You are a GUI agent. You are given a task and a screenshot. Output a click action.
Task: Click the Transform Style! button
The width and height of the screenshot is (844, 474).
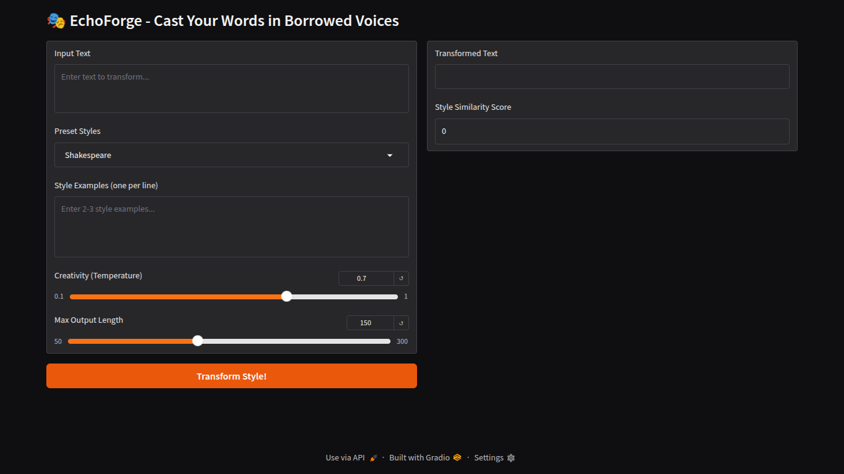pyautogui.click(x=232, y=376)
